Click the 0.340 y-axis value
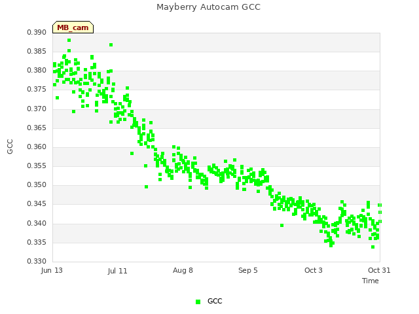419x314 pixels. 37,223
